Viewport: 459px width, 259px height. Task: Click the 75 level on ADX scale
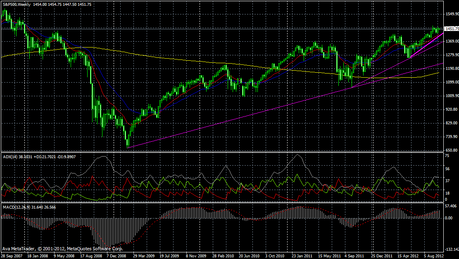447,156
